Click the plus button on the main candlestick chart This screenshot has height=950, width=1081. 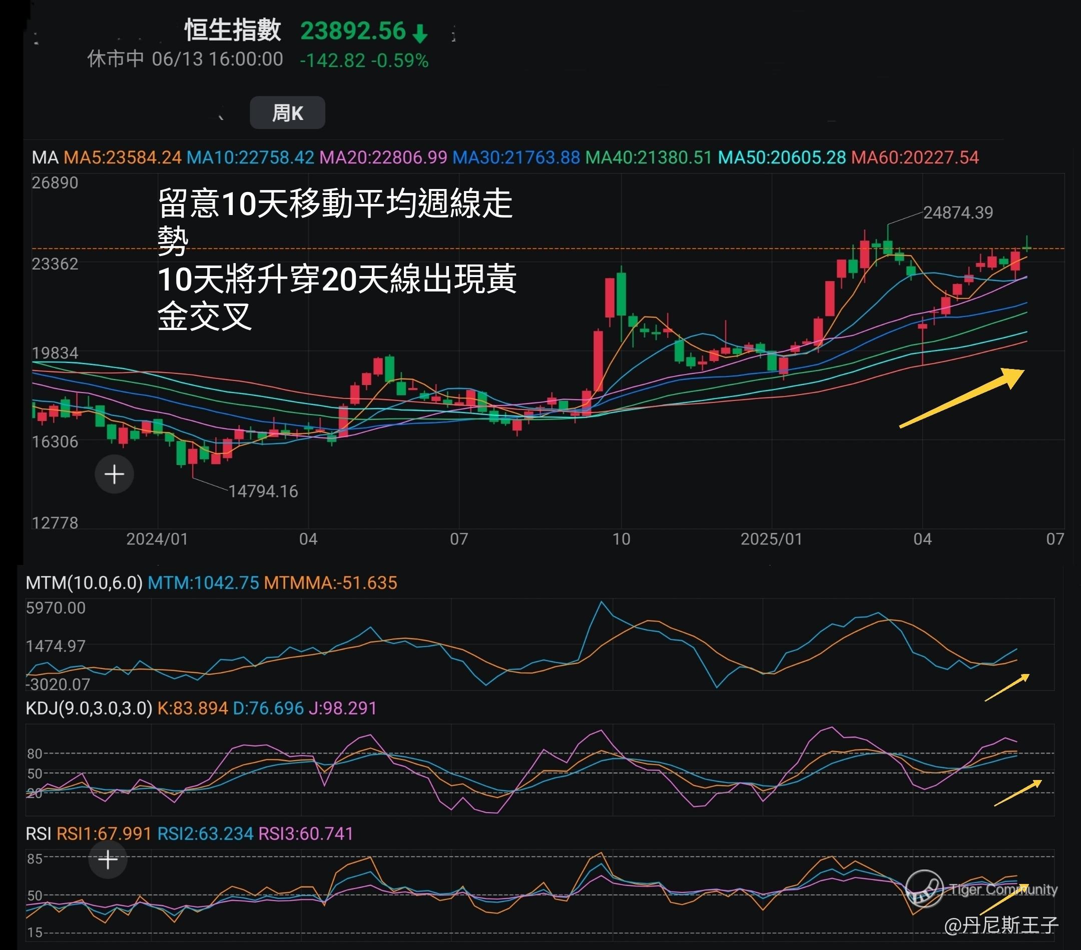click(114, 474)
